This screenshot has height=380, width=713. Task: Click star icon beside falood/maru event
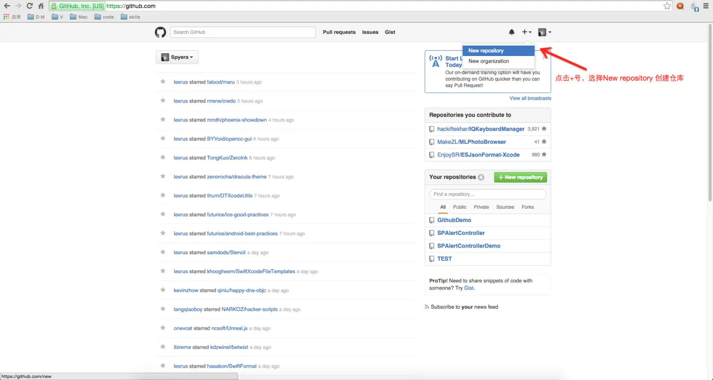click(163, 82)
